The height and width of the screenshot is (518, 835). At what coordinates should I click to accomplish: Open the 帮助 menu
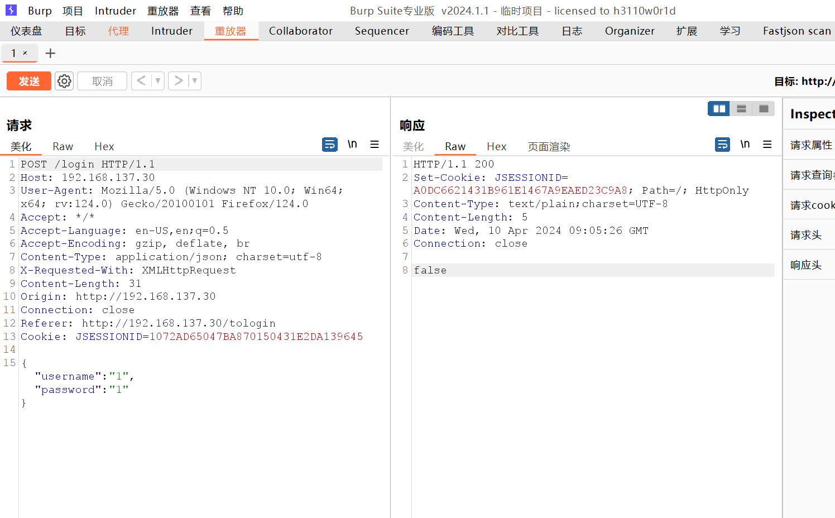tap(233, 11)
